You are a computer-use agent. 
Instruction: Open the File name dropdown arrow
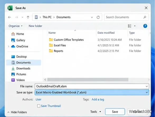tap(147, 86)
